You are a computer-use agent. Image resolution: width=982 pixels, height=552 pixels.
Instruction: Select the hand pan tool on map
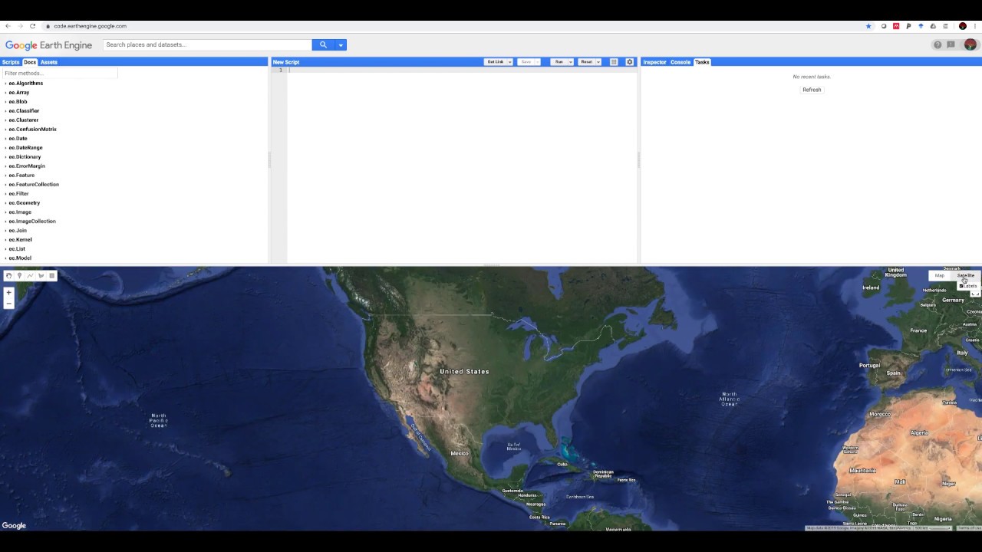click(8, 276)
